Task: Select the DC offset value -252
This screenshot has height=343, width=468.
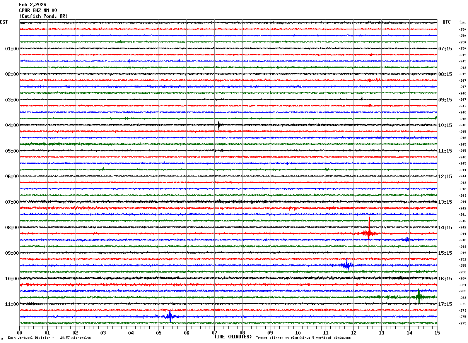Action: pyautogui.click(x=462, y=259)
